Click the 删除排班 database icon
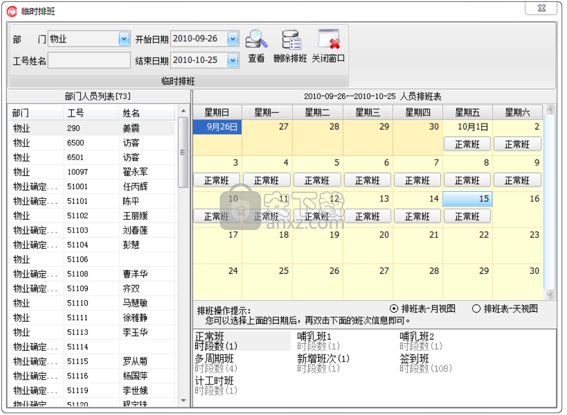Image resolution: width=567 pixels, height=415 pixels. (x=291, y=39)
